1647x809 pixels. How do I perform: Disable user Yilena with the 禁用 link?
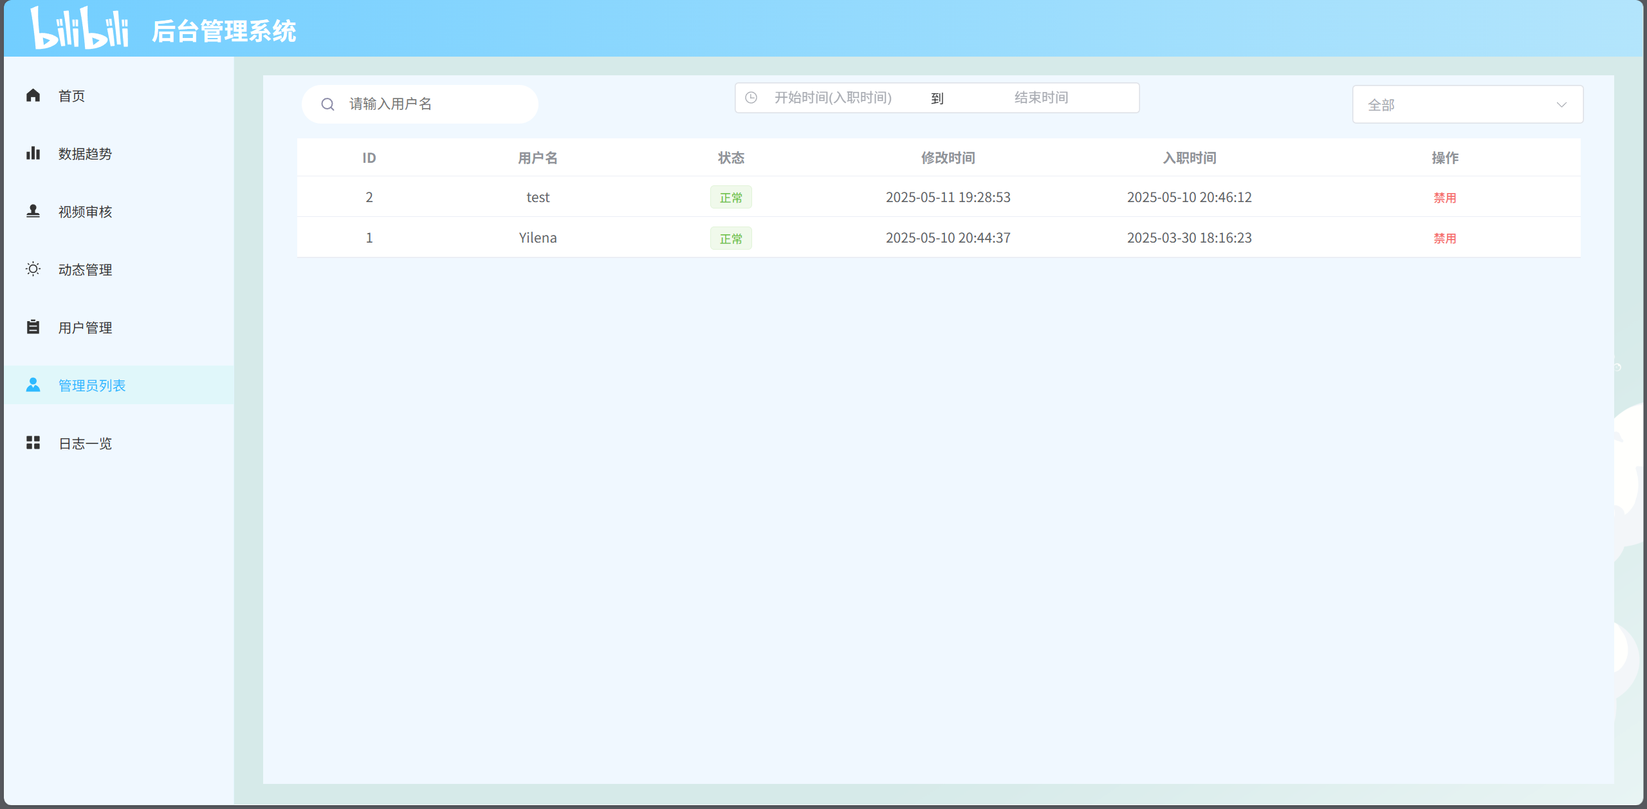[1444, 238]
